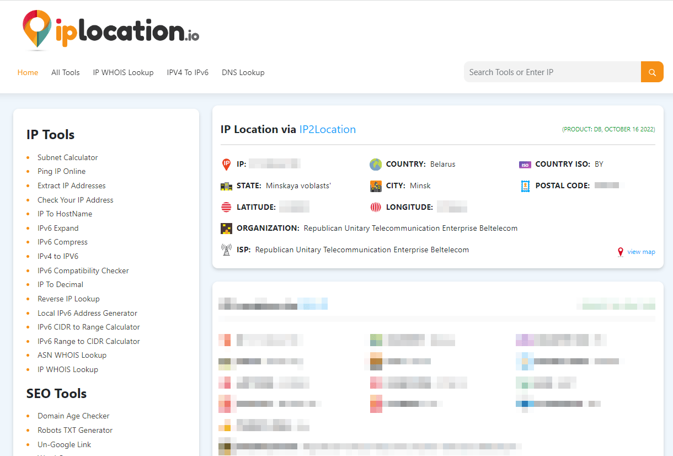Focus the Search Tools or Enter IP field

(x=552, y=72)
